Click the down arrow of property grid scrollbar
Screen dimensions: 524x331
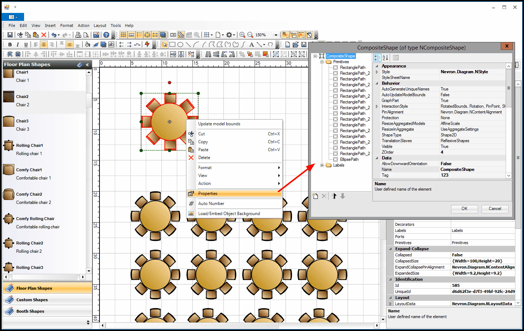(x=509, y=176)
